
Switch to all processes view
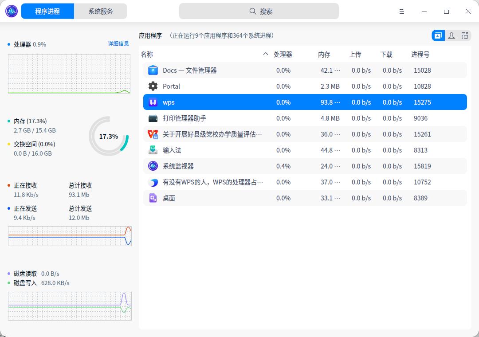(465, 35)
